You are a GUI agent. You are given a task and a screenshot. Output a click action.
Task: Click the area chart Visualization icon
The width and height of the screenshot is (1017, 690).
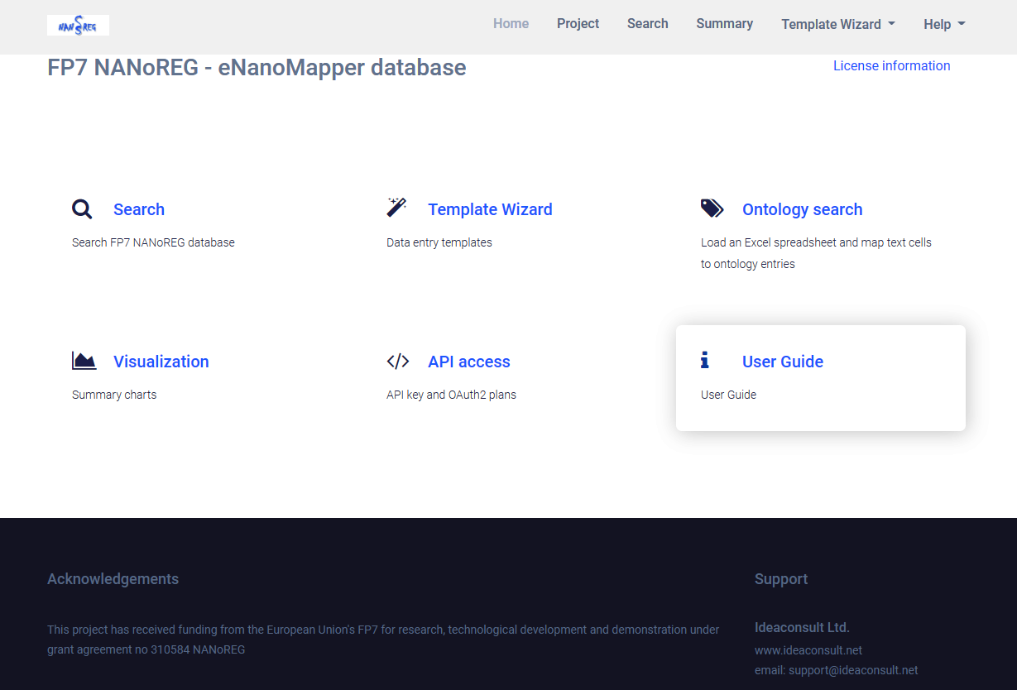click(84, 361)
